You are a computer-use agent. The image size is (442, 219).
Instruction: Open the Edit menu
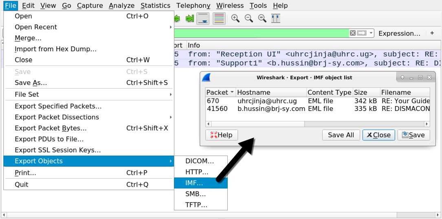pyautogui.click(x=28, y=5)
